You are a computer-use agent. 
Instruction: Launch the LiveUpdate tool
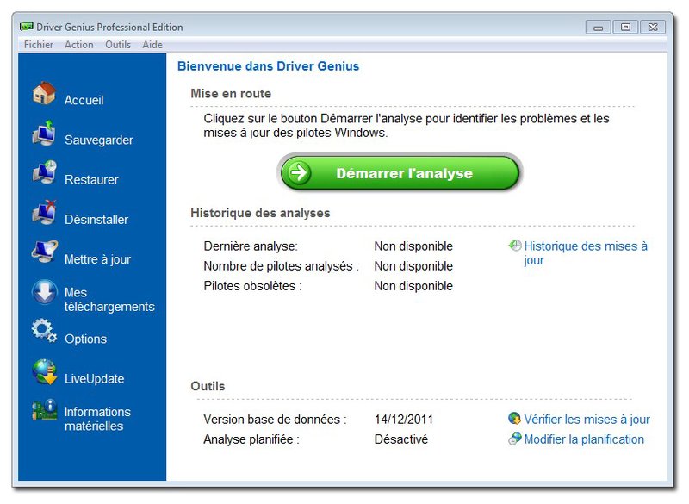pos(95,378)
